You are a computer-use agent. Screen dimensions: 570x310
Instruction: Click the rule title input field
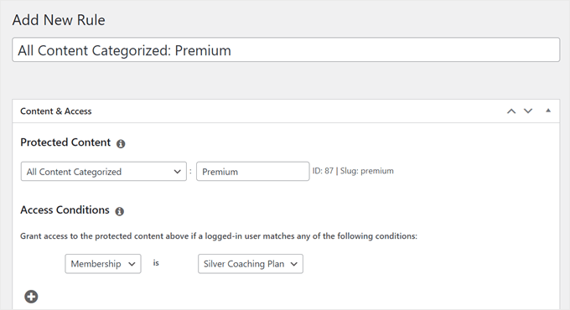coord(286,49)
